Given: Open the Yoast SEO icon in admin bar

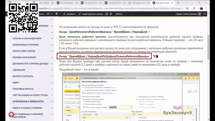Looking at the screenshot, I should click(x=107, y=14).
